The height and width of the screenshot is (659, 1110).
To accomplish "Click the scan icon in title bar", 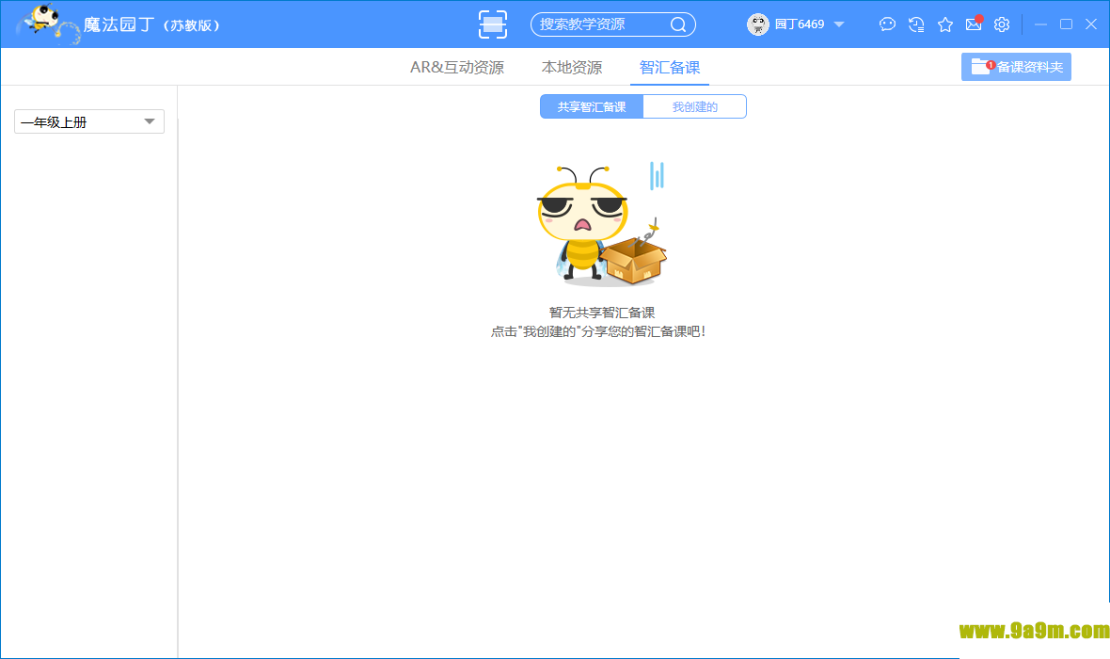I will click(x=493, y=24).
